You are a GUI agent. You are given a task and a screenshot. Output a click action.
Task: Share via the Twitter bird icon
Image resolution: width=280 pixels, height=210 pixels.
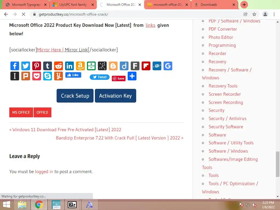pyautogui.click(x=26, y=66)
